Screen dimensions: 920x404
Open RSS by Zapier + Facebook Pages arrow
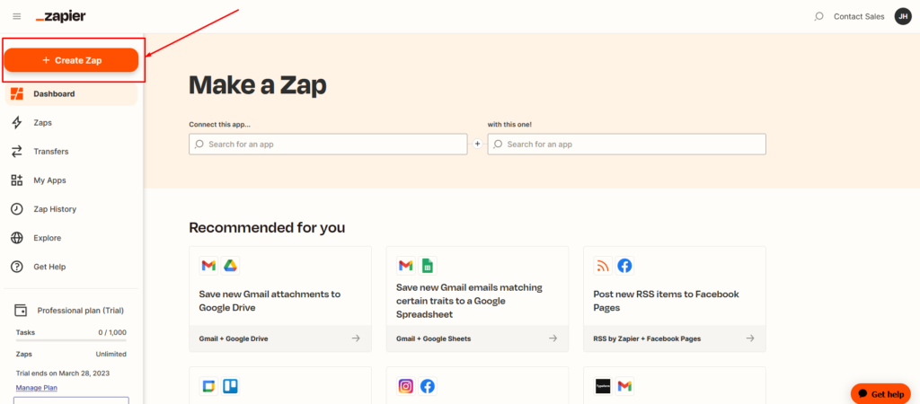click(x=750, y=338)
